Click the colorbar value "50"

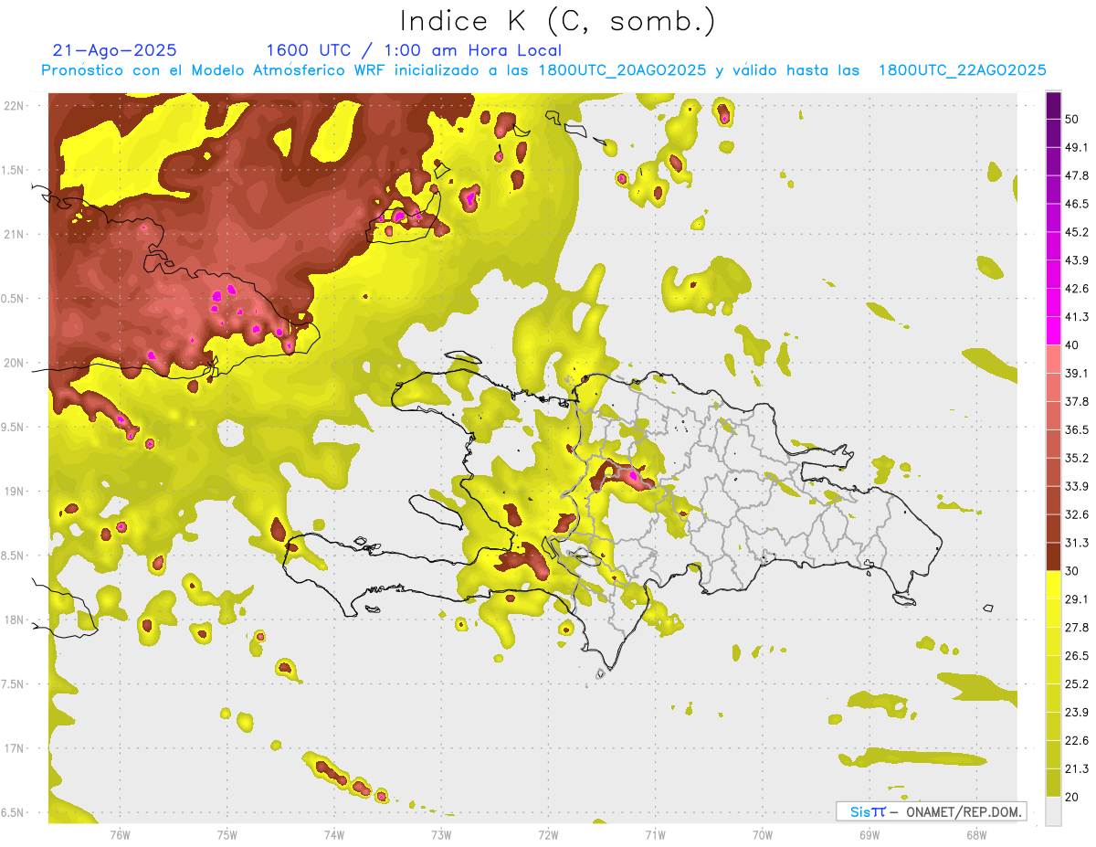1072,119
